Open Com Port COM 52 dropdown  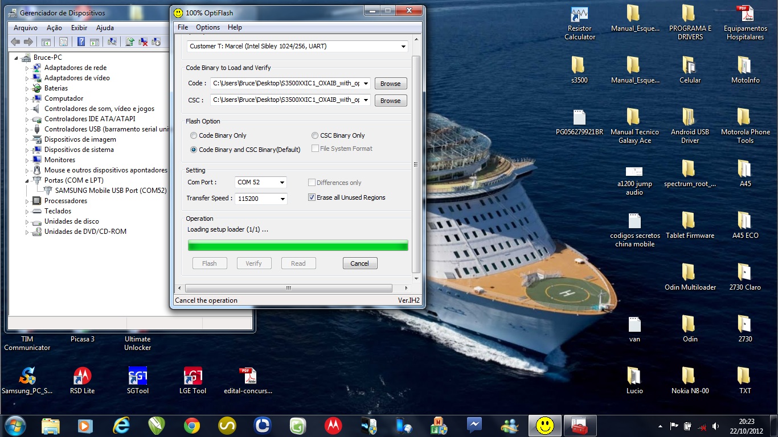pyautogui.click(x=261, y=182)
